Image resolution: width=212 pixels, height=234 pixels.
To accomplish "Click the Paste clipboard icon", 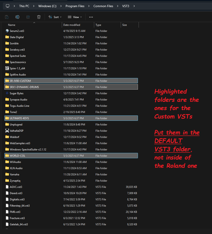I will pyautogui.click(x=7, y=17).
